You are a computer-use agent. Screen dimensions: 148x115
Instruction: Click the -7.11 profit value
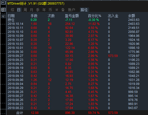coord(69,20)
